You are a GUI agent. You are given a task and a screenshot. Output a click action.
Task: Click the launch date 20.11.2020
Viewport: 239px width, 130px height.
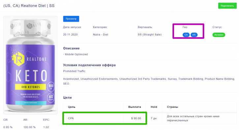coord(70,35)
